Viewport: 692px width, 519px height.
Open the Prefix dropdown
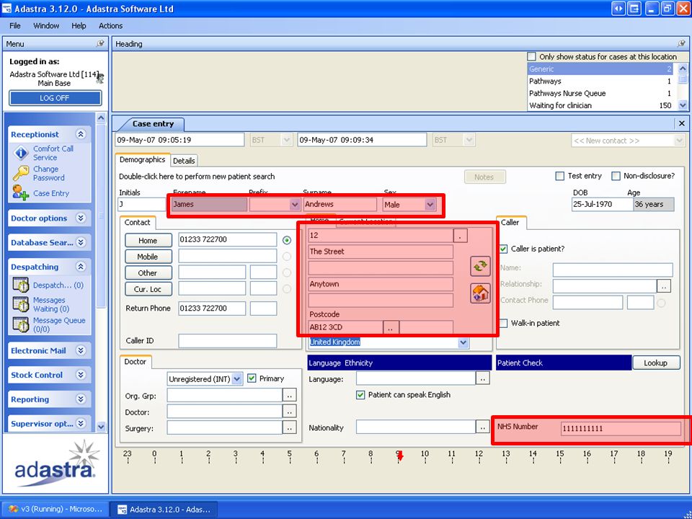tap(295, 204)
